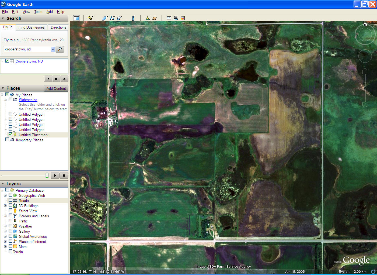Enable the Roads layer checkbox
Screen dimensions: 377x275
[x=10, y=200]
